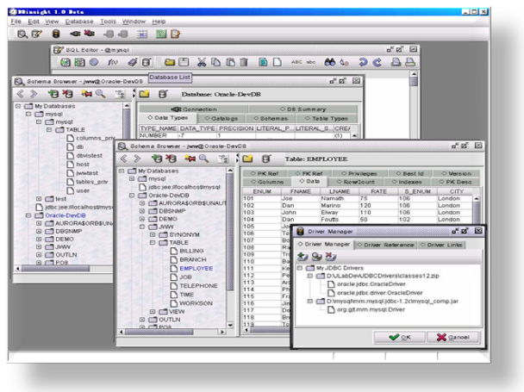Click the grid table icon in the main toolbar
The image size is (524, 392).
(142, 34)
